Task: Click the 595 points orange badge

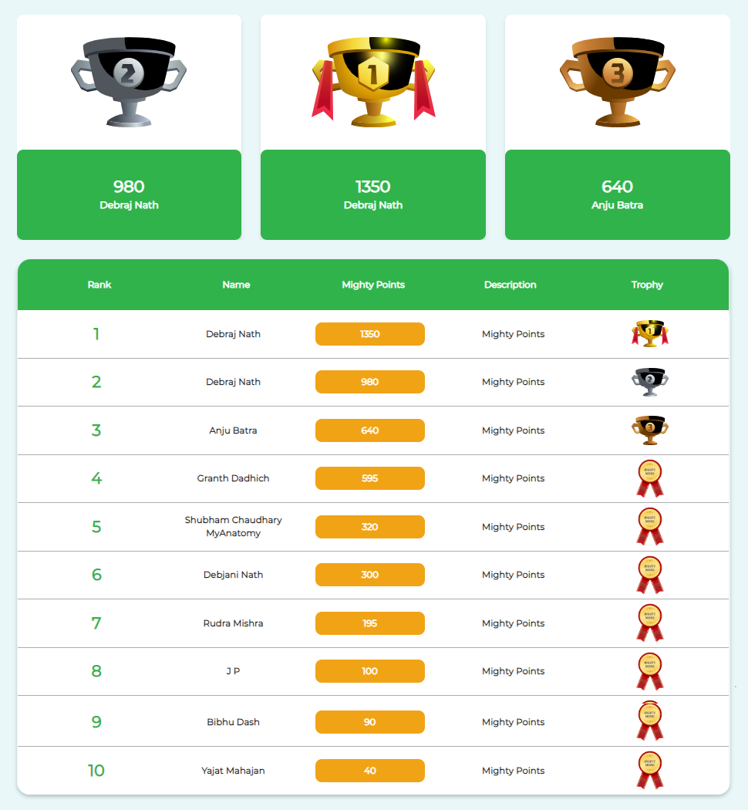Action: [x=370, y=478]
